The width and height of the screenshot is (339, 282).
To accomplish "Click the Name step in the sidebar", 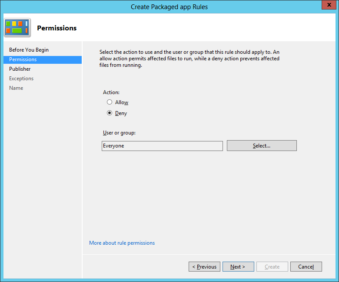I will 16,88.
